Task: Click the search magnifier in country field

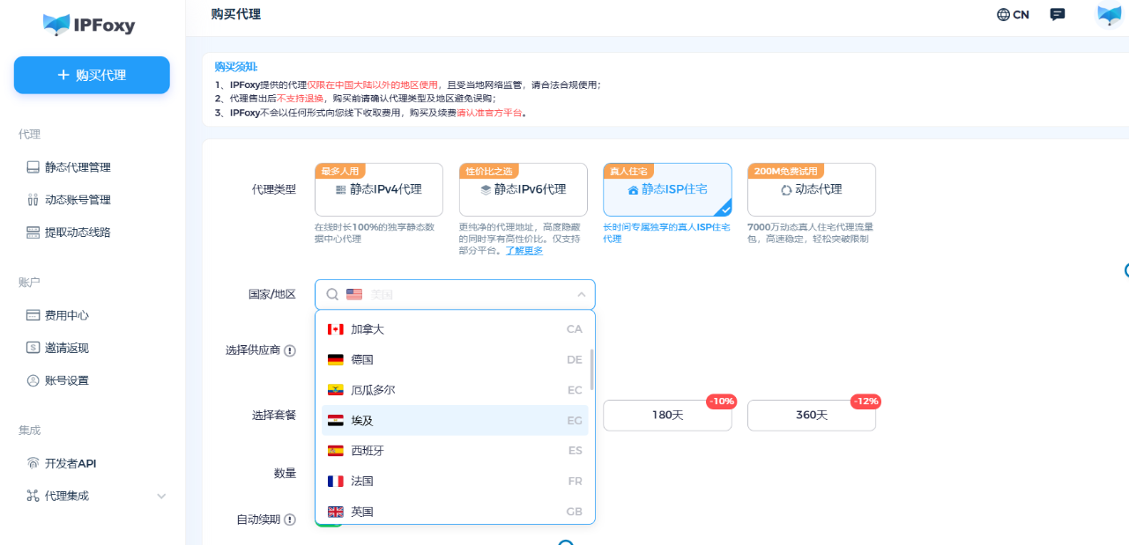Action: (x=332, y=294)
